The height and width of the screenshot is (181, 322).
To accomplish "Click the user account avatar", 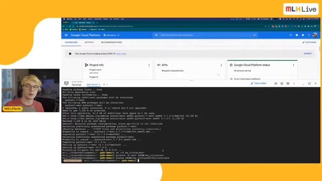I will [314, 35].
